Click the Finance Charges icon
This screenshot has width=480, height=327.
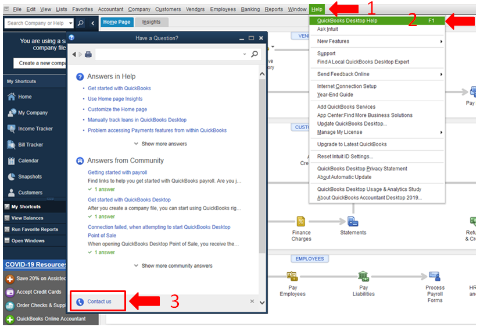(x=301, y=221)
